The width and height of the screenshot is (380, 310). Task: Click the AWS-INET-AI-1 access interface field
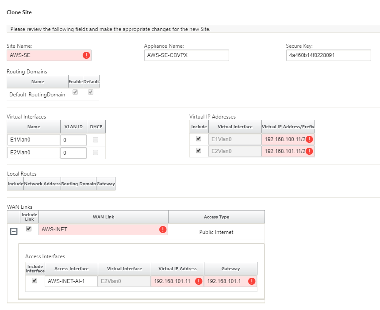pos(71,281)
